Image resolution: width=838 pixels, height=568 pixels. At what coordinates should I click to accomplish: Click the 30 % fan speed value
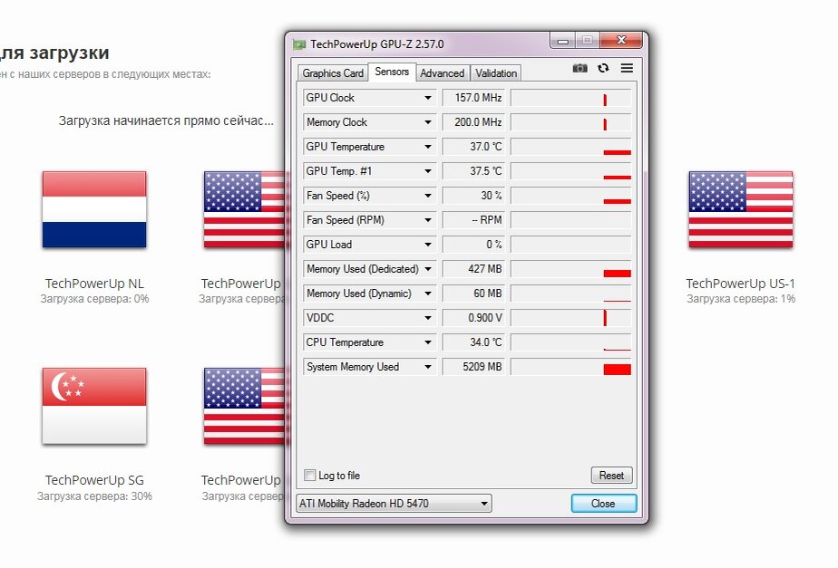(x=473, y=196)
